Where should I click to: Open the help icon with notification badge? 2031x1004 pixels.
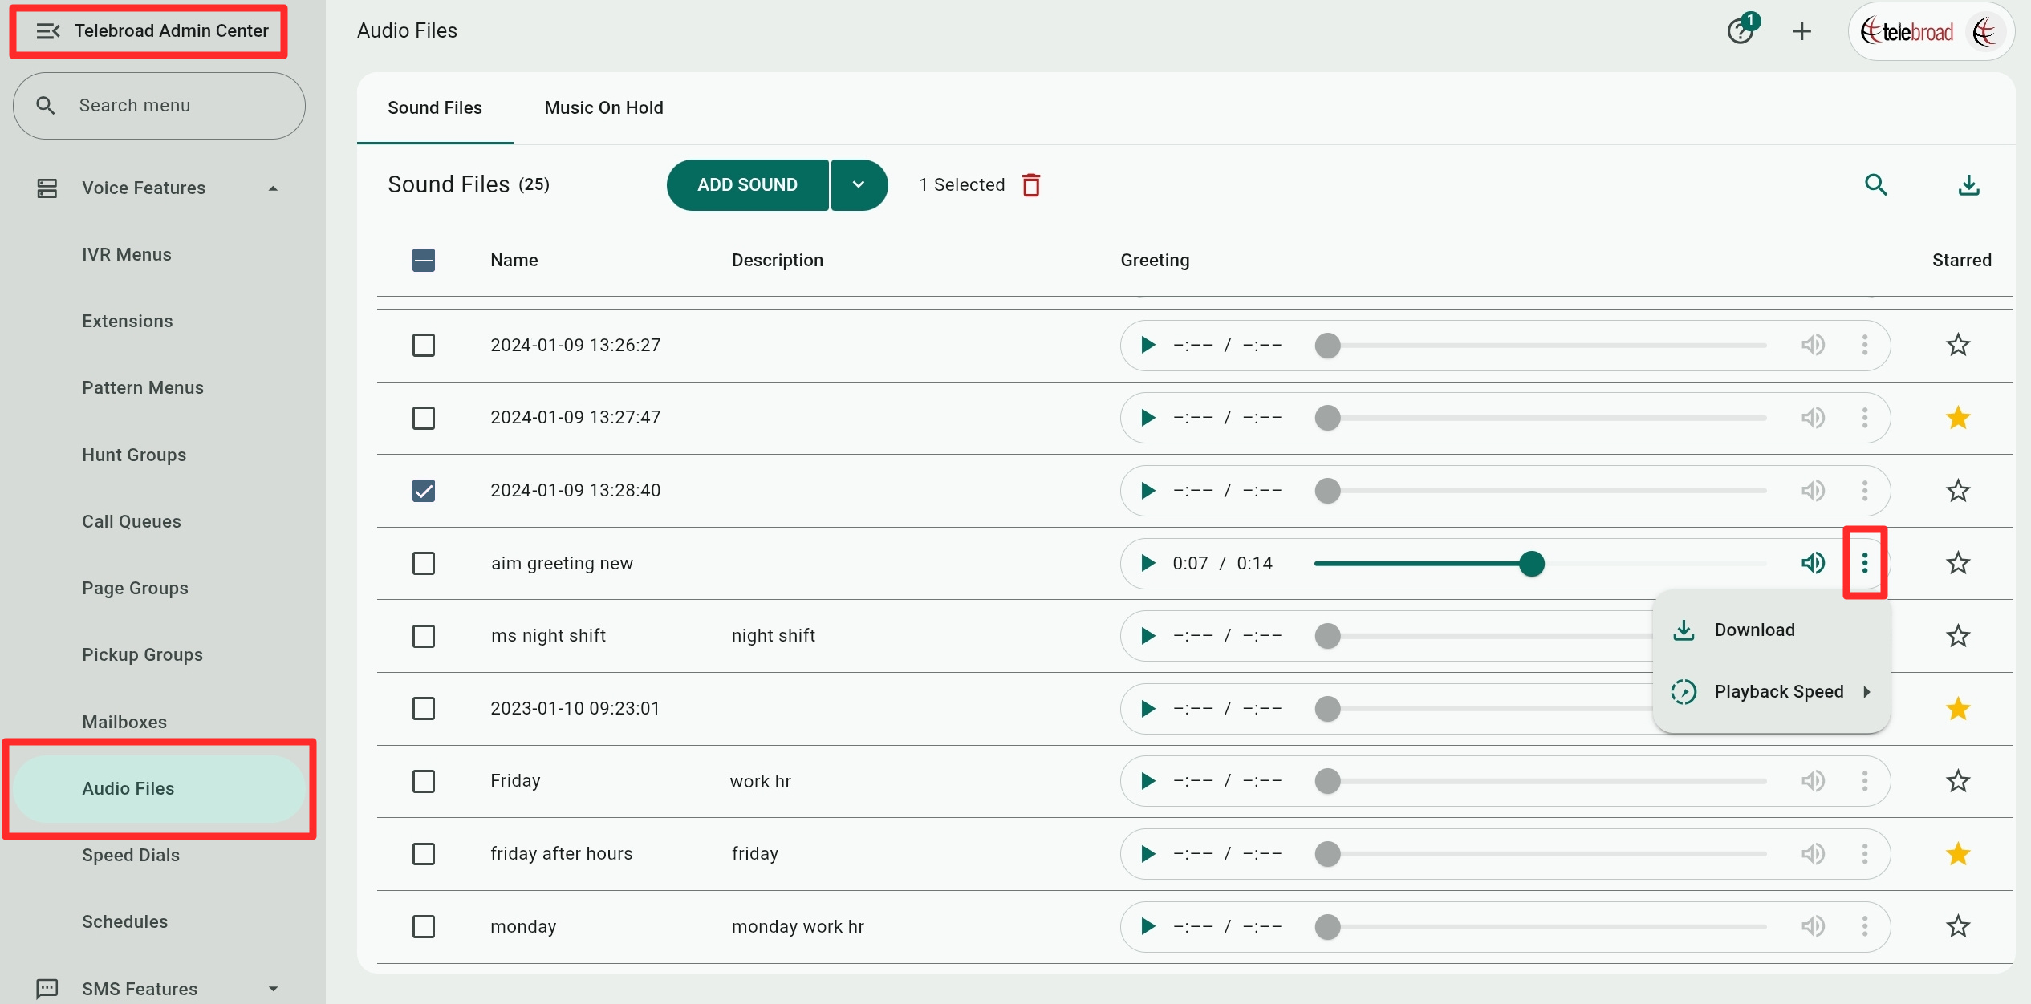[x=1740, y=31]
